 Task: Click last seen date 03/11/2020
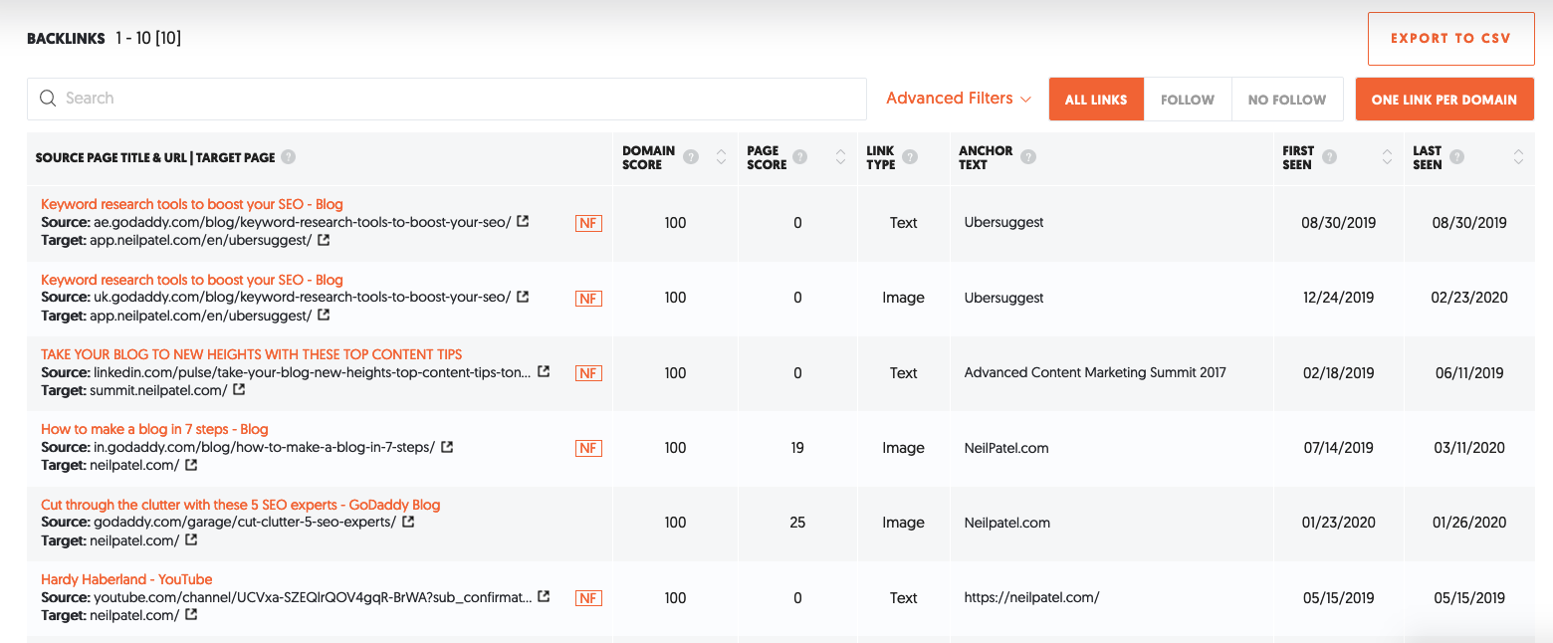tap(1469, 448)
